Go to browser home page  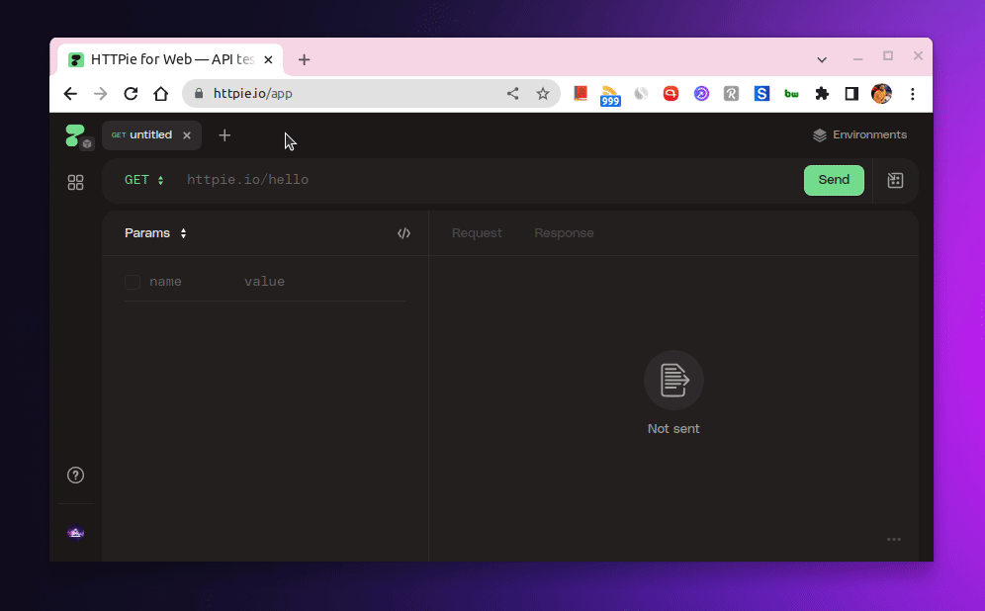coord(161,94)
